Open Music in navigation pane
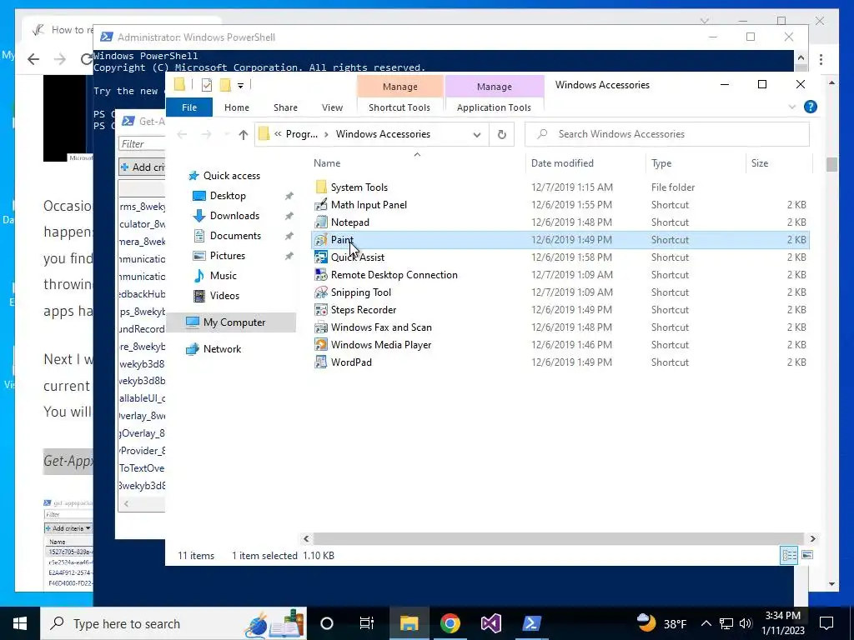Viewport: 854px width, 640px height. tap(224, 275)
